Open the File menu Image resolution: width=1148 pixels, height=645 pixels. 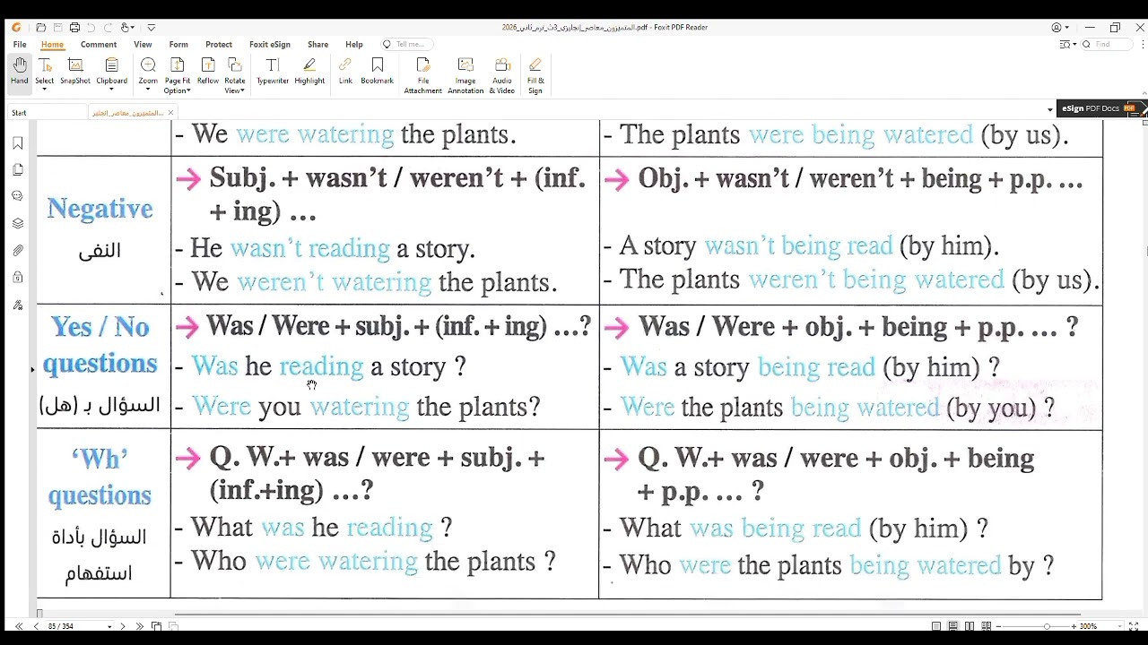(x=20, y=44)
